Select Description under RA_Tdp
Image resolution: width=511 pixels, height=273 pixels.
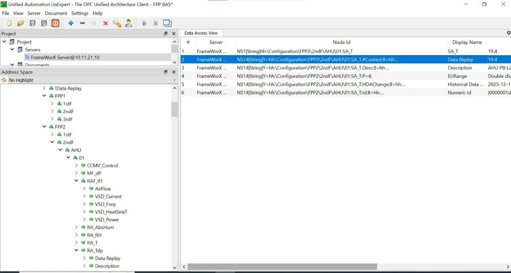(x=107, y=266)
